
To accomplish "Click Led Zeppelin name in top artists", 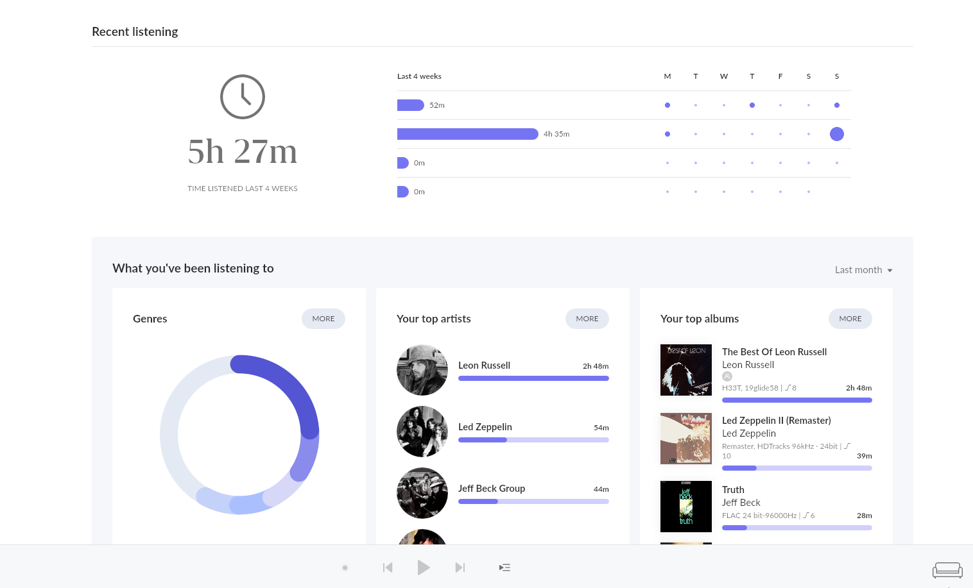I will point(485,427).
